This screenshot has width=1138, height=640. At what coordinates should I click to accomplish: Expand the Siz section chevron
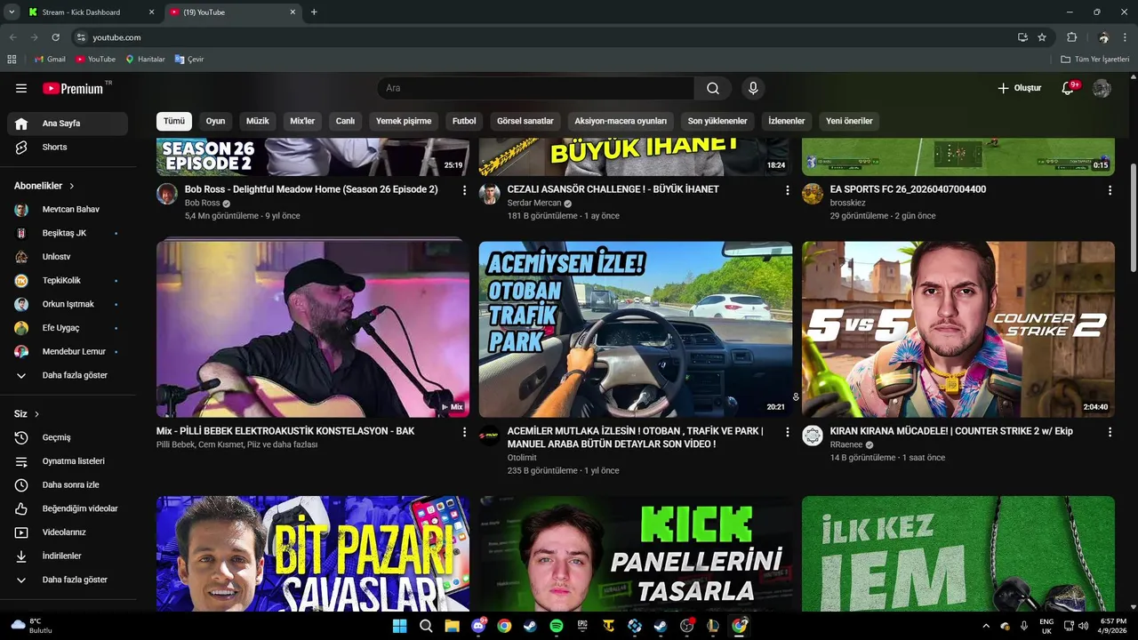click(36, 414)
